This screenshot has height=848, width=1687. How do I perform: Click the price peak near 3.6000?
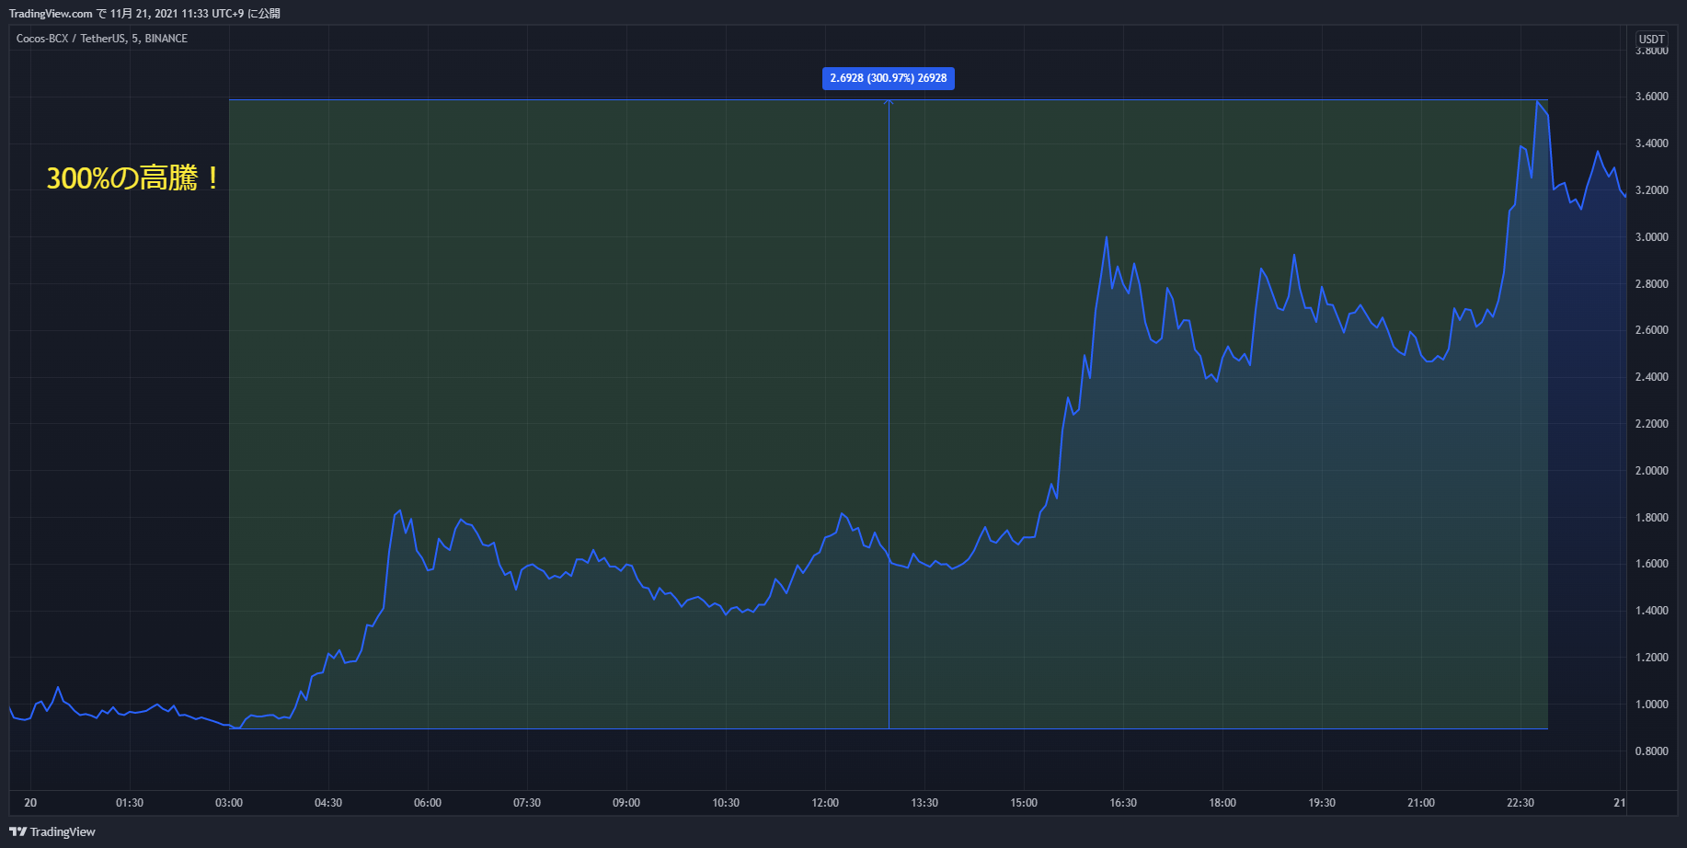coord(1538,102)
